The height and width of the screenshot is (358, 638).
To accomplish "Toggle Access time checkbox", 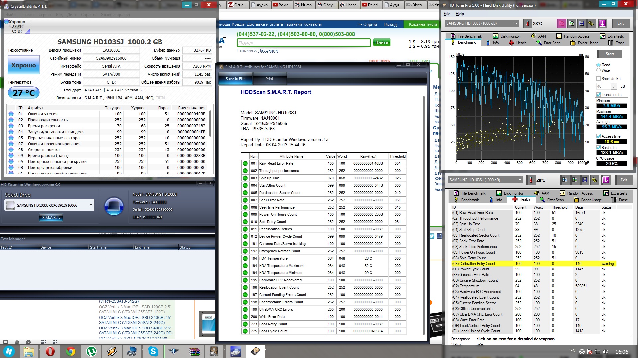I will pos(598,136).
